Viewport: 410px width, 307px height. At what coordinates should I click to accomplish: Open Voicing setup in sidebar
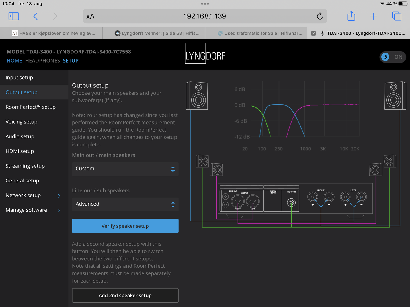point(34,122)
